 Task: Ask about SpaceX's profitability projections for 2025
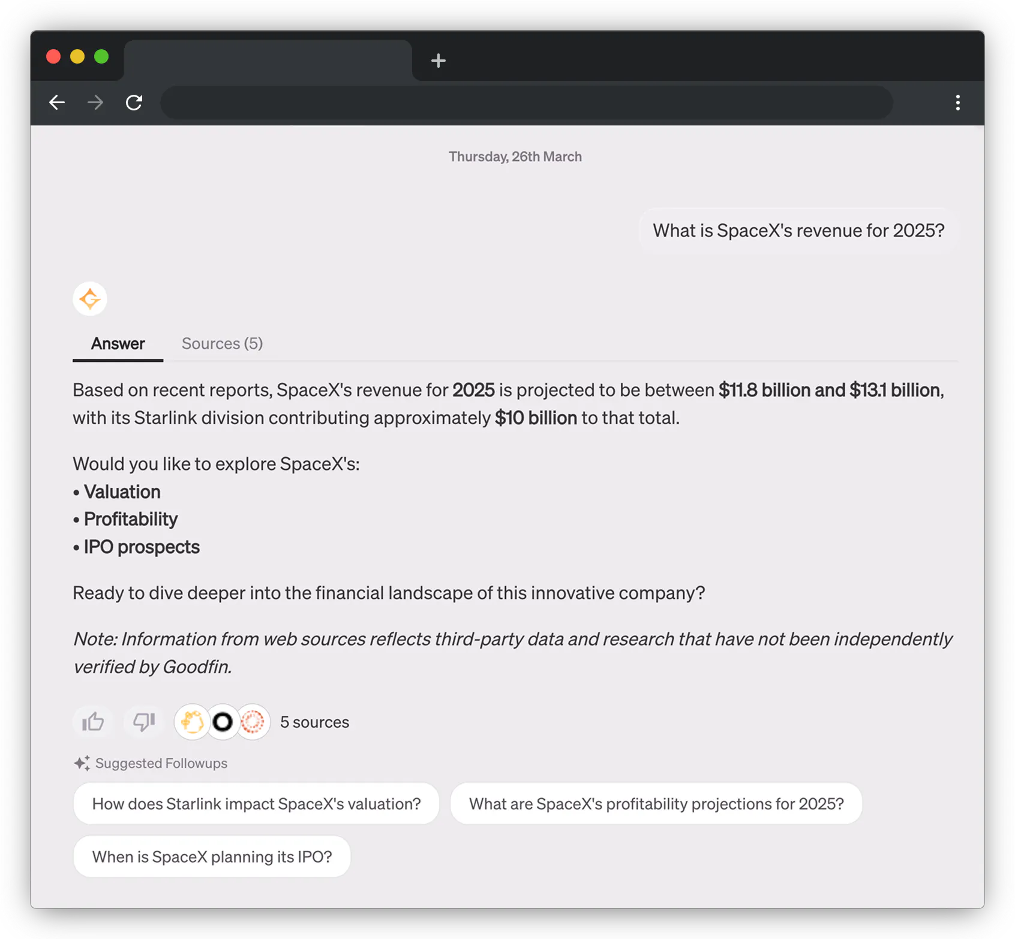click(x=656, y=803)
